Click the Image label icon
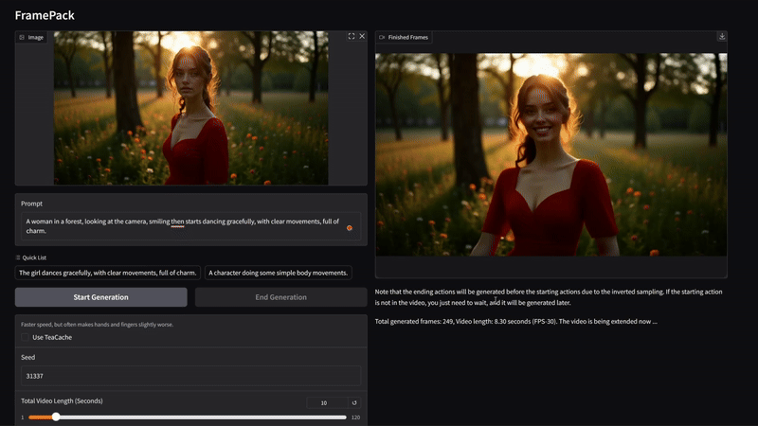The height and width of the screenshot is (426, 758). [x=22, y=37]
